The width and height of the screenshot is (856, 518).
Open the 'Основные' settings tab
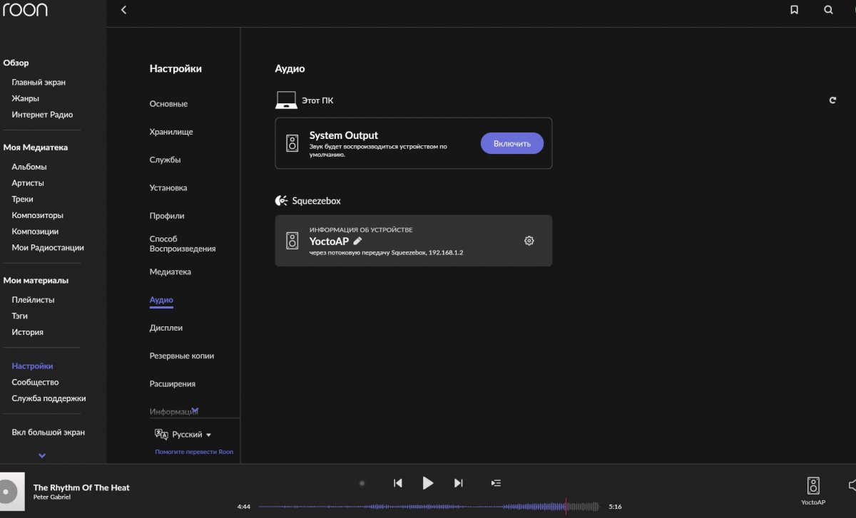point(168,104)
